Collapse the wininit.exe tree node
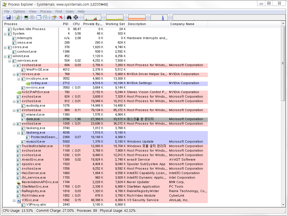 [5, 57]
